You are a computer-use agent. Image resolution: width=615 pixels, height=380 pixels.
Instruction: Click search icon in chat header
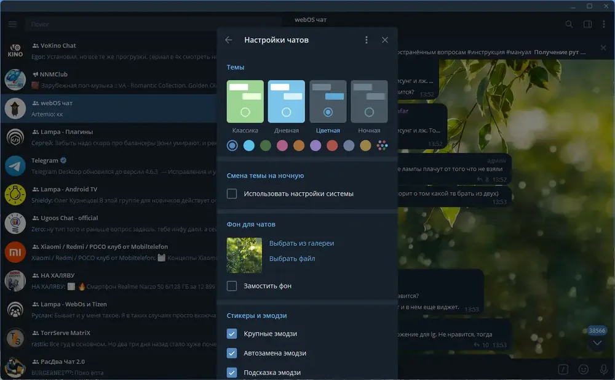(569, 25)
